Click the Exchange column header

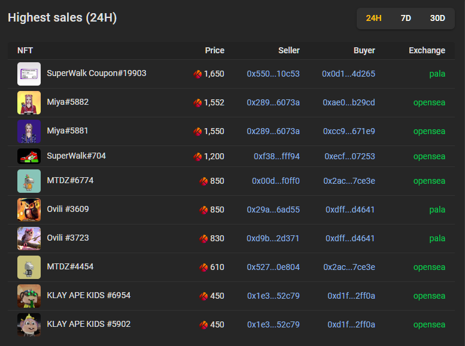pos(427,50)
